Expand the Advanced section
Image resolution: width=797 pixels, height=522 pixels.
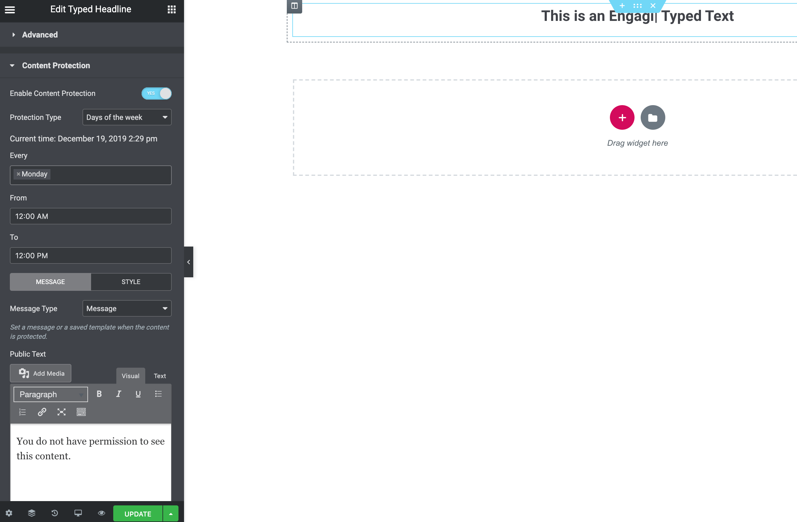[40, 34]
